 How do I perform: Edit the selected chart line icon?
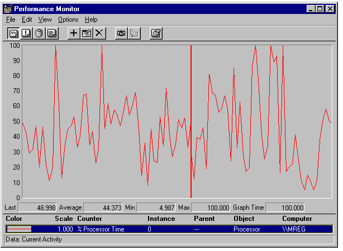coord(87,33)
